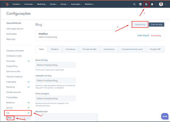Open the Contatos menu
The image size is (170, 122).
coord(17,4)
